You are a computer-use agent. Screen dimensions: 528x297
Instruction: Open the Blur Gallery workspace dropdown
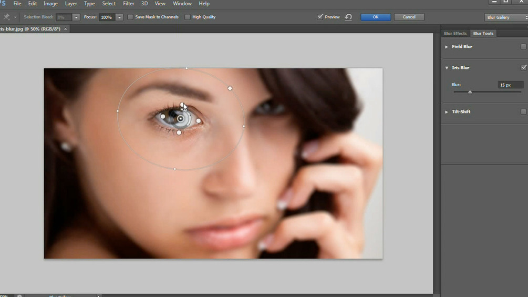tap(506, 17)
